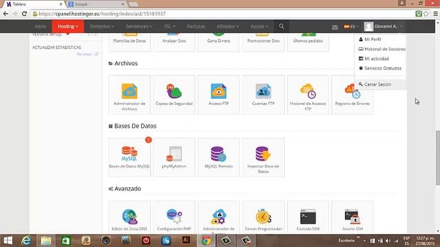Viewport: 440px width, 247px height.
Task: Open Copias de Seguridad backups
Action: (x=174, y=95)
